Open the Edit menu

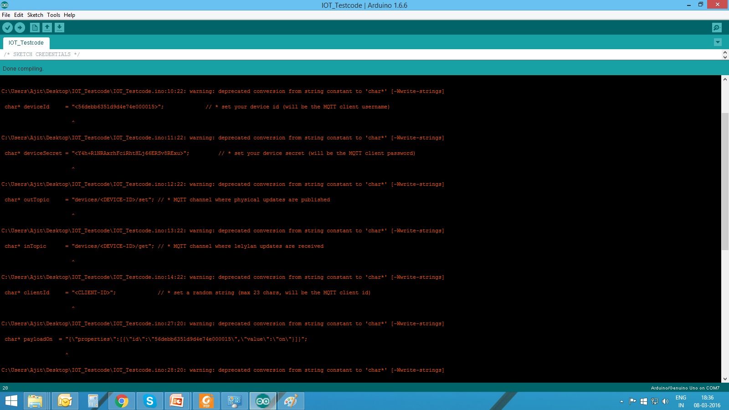click(x=19, y=15)
